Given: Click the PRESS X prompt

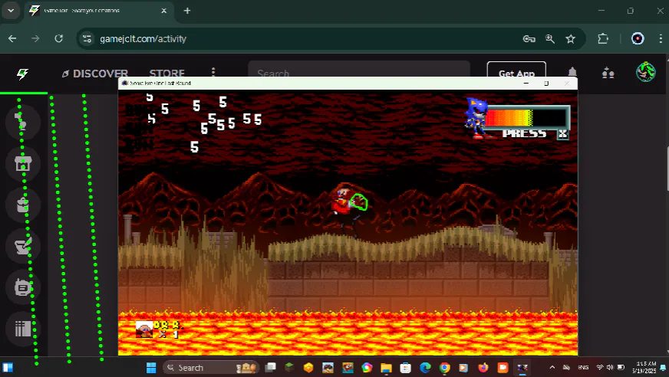Looking at the screenshot, I should coord(535,134).
